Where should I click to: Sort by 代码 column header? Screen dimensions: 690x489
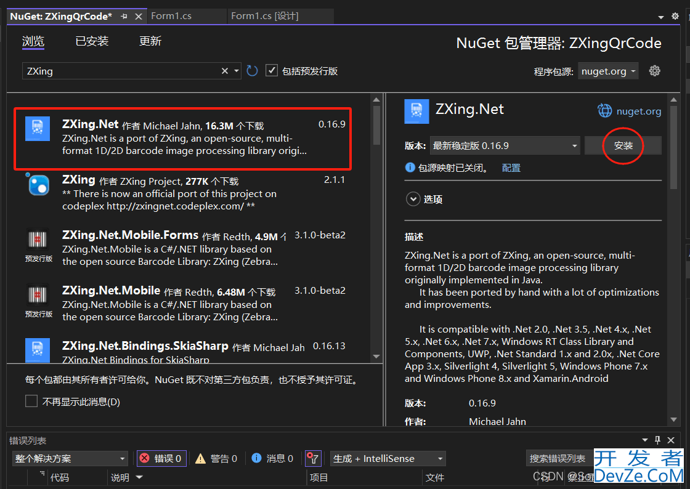pyautogui.click(x=60, y=477)
